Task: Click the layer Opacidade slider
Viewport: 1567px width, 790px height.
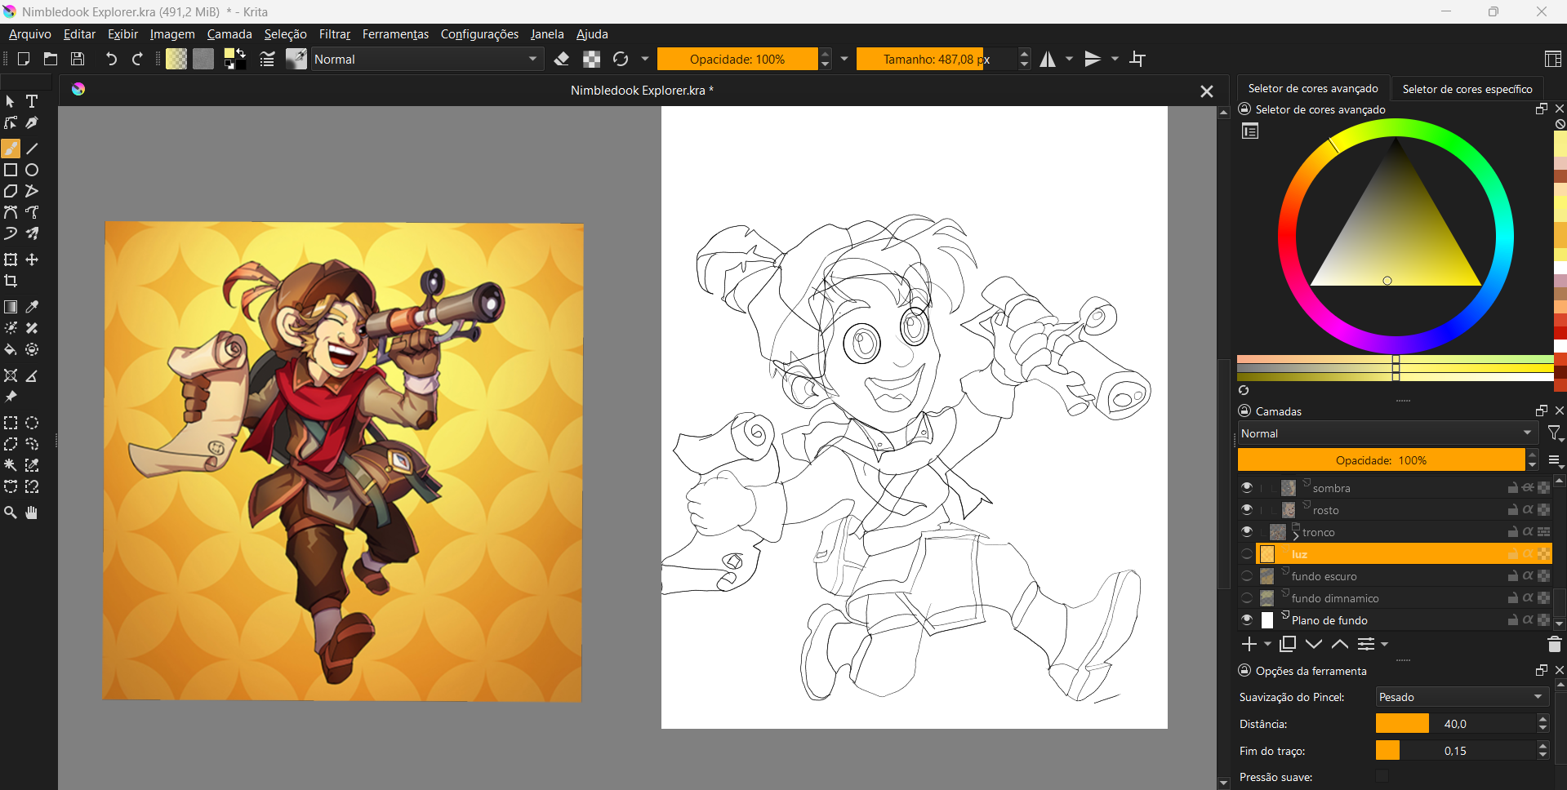Action: [x=1380, y=460]
